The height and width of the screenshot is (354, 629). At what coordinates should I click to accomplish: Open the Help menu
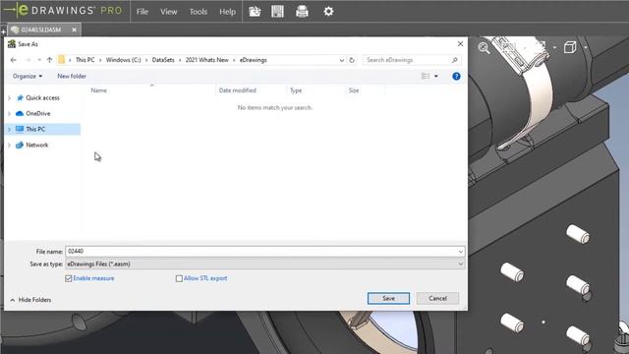coord(227,12)
